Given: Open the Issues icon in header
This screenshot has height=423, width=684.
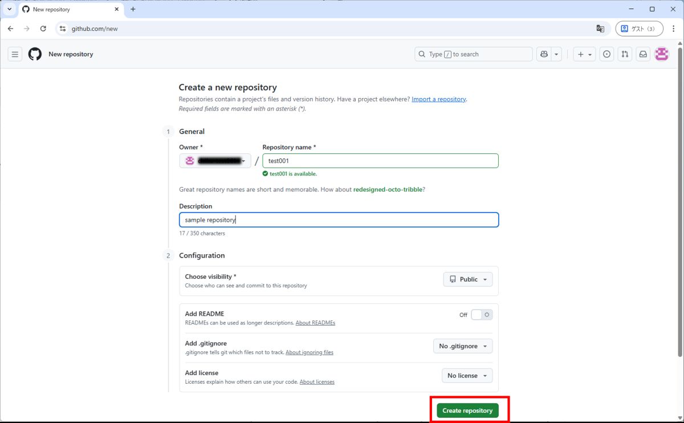Looking at the screenshot, I should [x=607, y=54].
